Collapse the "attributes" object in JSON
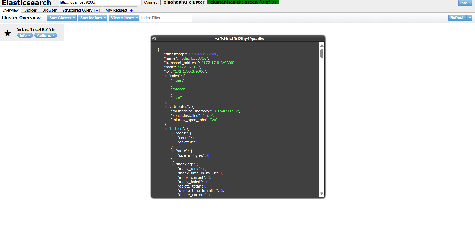The height and width of the screenshot is (229, 475). pos(166,107)
